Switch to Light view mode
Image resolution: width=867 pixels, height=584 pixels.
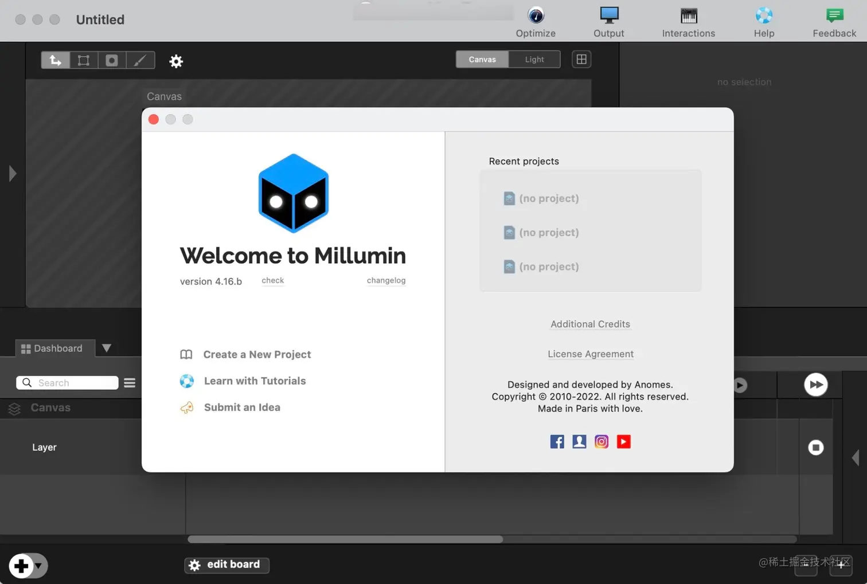534,59
